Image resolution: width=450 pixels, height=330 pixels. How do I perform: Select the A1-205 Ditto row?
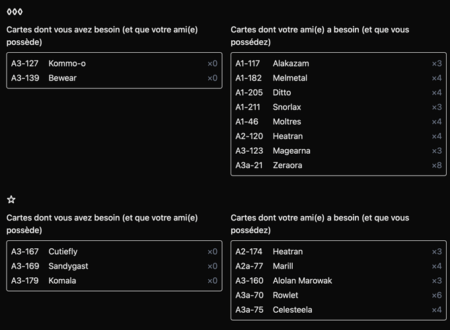[338, 92]
